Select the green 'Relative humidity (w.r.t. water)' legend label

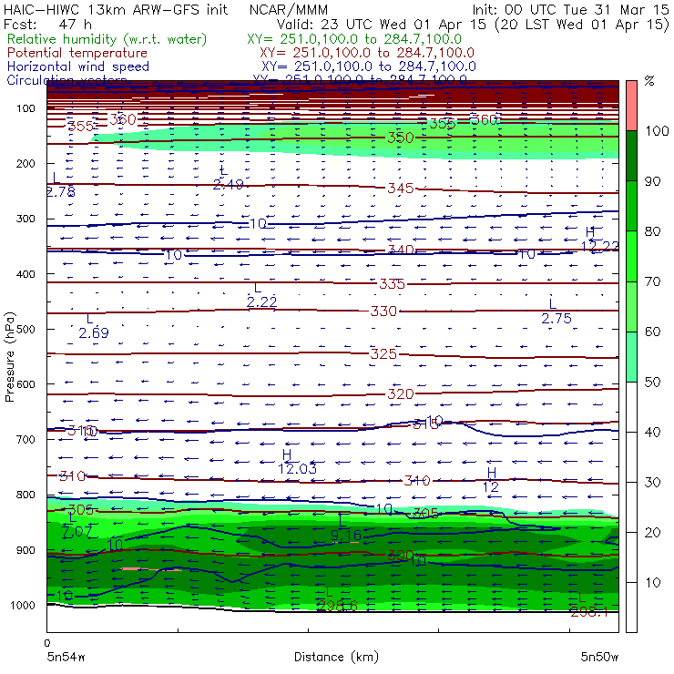pyautogui.click(x=107, y=39)
